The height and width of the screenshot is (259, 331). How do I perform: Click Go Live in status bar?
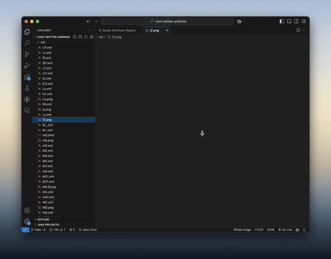point(285,230)
